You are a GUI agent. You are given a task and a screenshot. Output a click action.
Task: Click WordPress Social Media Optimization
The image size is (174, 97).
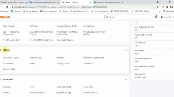coord(67,33)
